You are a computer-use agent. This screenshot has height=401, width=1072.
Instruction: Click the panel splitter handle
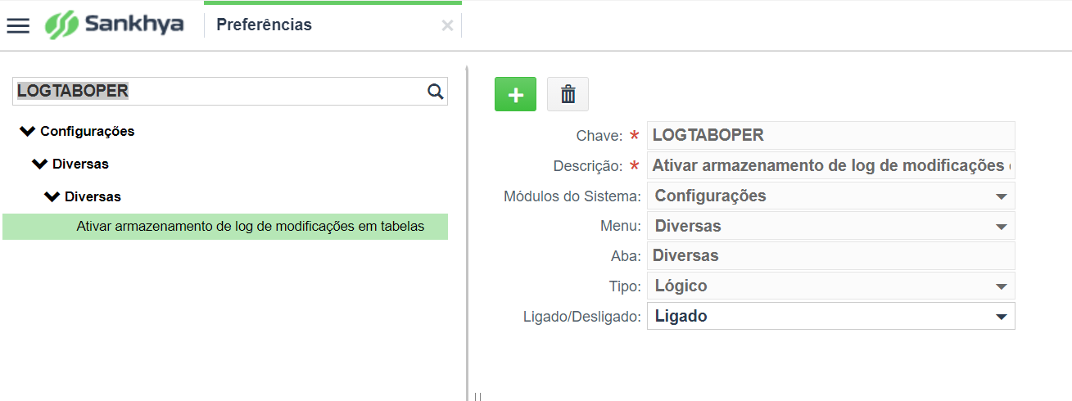(x=477, y=396)
